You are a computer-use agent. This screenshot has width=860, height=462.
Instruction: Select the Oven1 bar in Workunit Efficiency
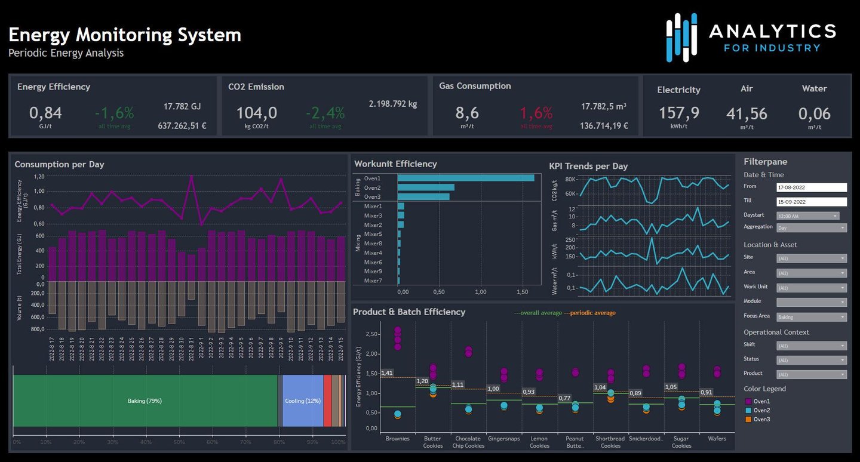(466, 178)
